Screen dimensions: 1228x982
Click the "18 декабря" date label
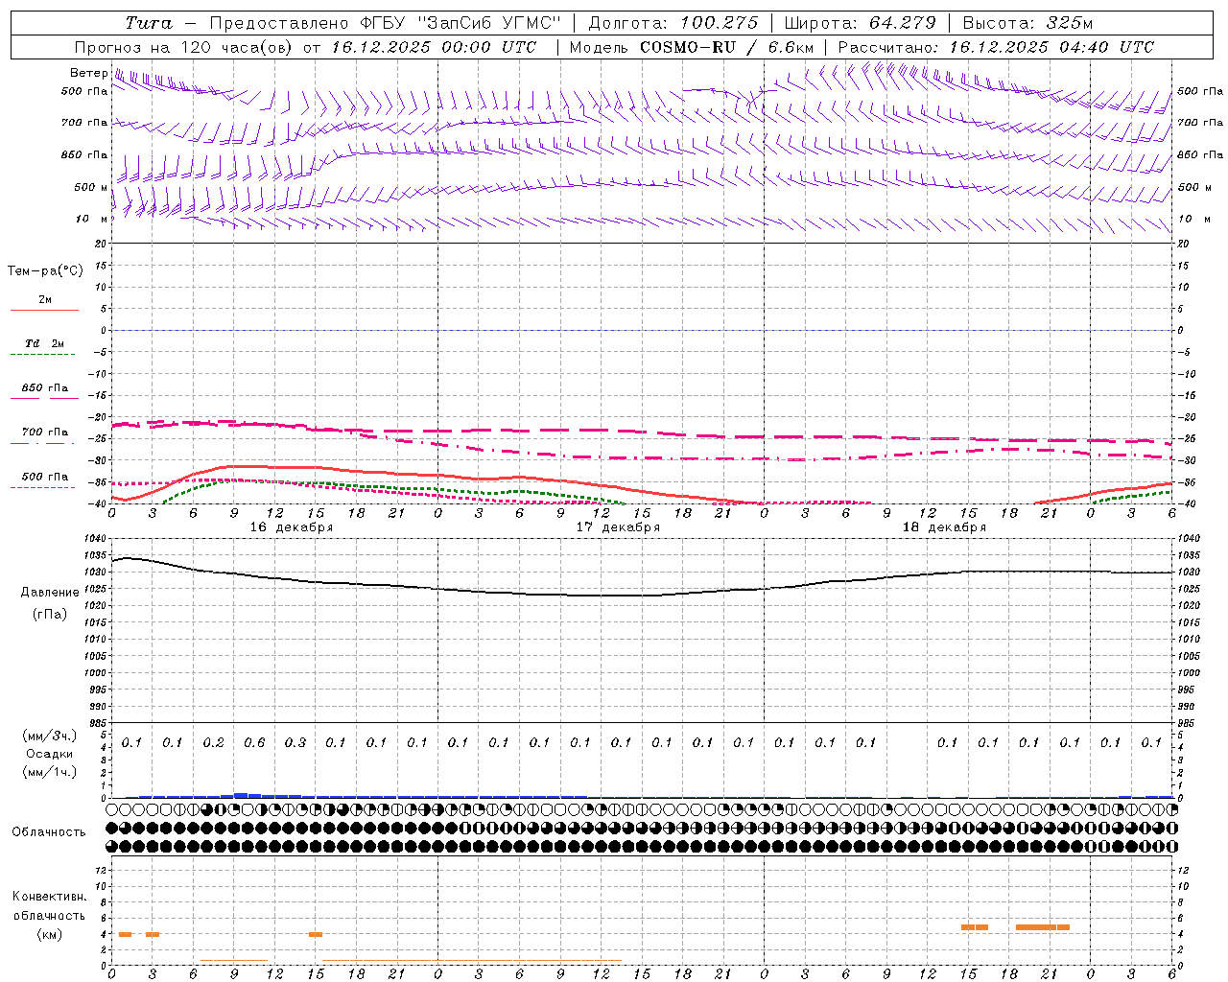(944, 527)
